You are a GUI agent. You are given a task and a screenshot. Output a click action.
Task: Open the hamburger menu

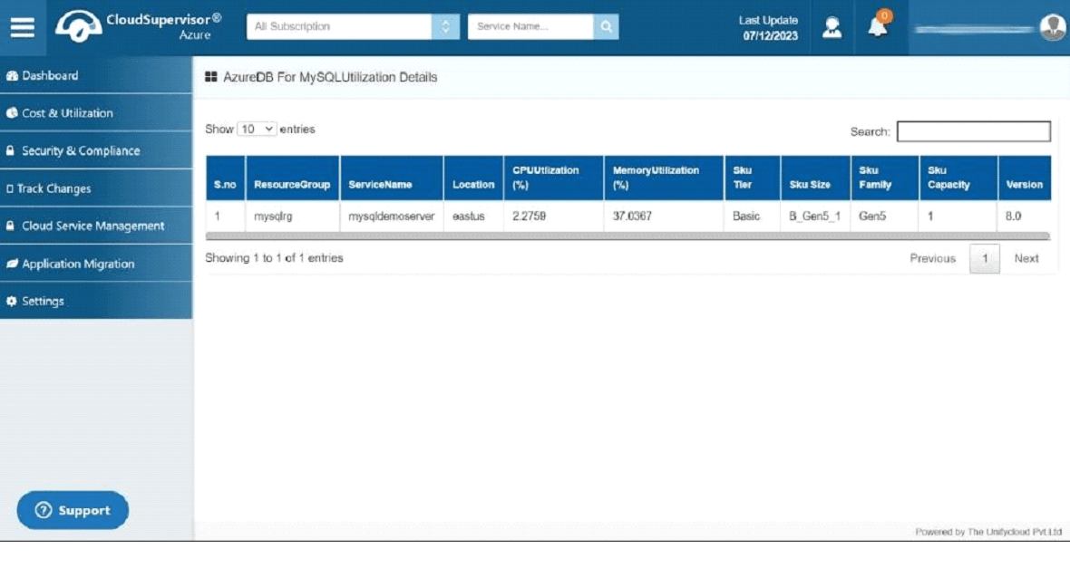[x=23, y=27]
